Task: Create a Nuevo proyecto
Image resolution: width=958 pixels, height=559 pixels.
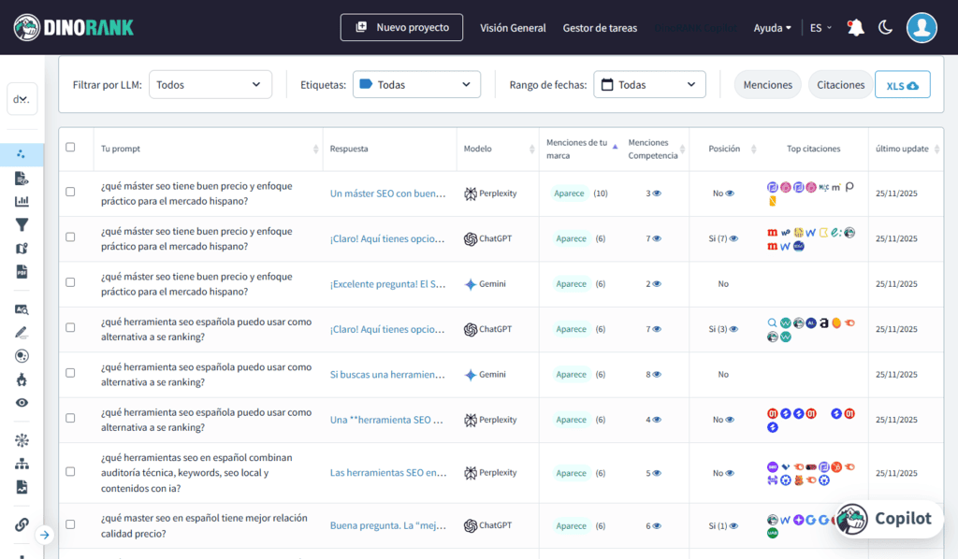Action: tap(401, 27)
